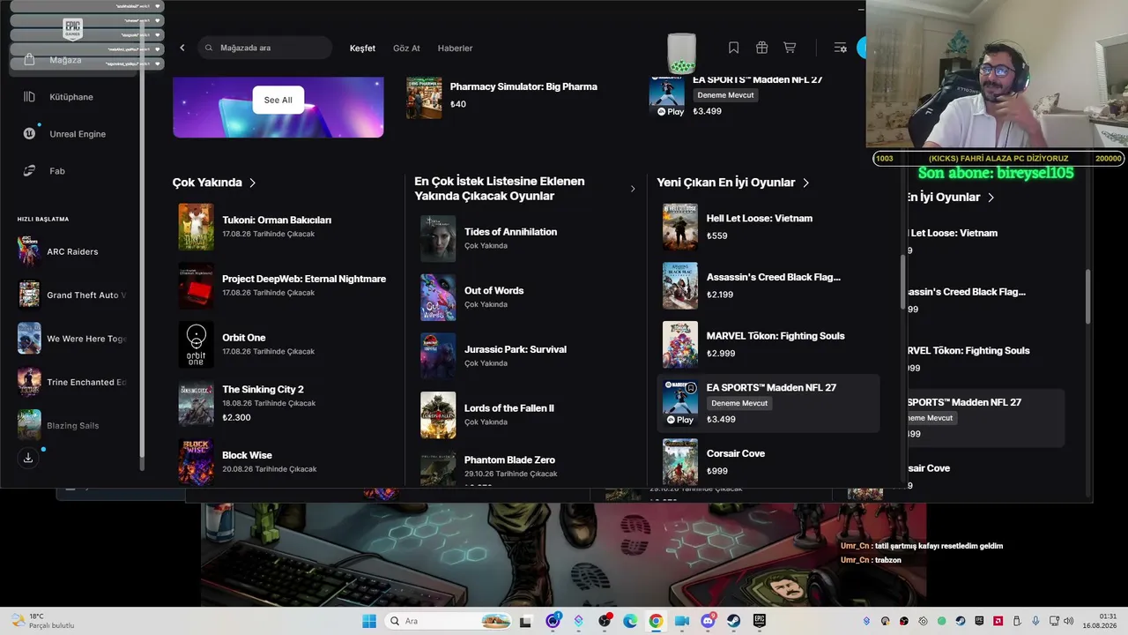Click the Trine Enchanted Edition quick launch thumbnail
The width and height of the screenshot is (1128, 635).
pos(29,382)
